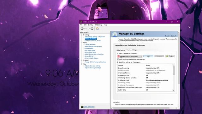Image resolution: width=202 pixels, height=114 pixels.
Task: Switch to the Global Settings tab
Action: (x=121, y=50)
